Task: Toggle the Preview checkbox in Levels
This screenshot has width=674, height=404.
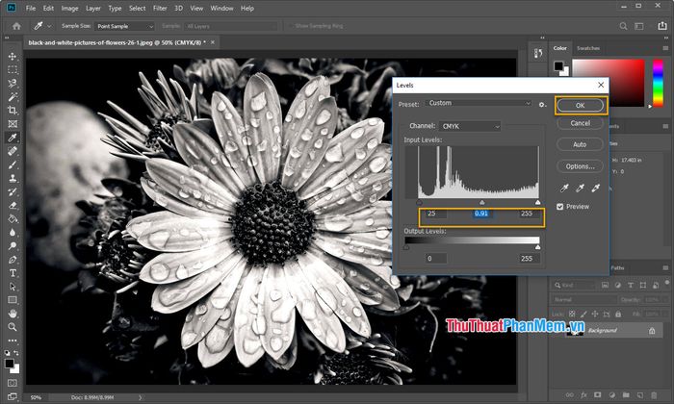Action: [559, 207]
